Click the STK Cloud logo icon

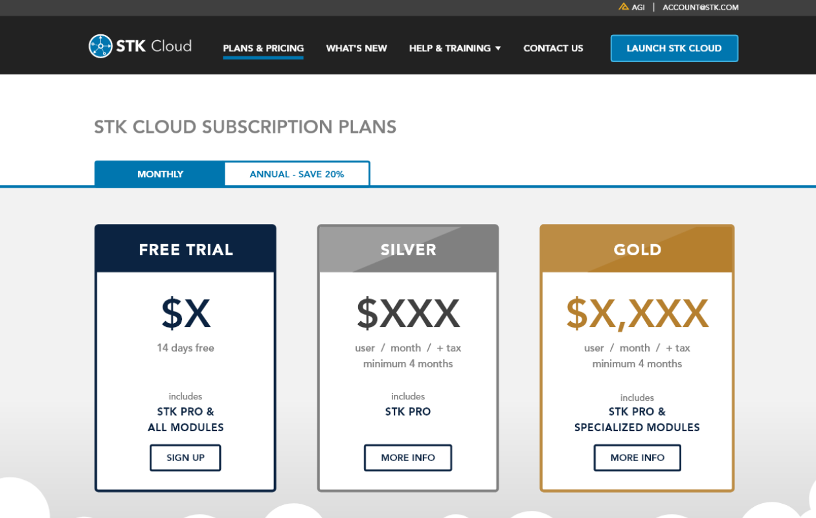(100, 46)
